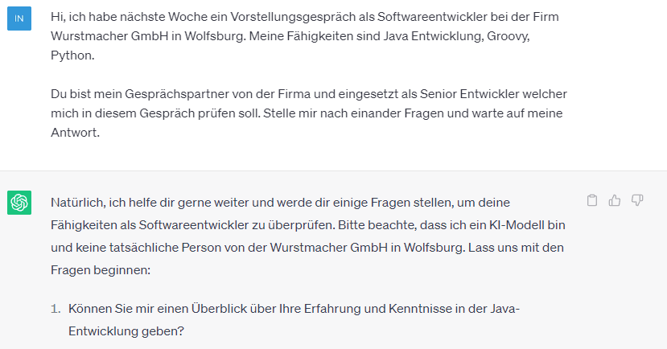Give the response a thumbs down
667x349 pixels.
(637, 200)
